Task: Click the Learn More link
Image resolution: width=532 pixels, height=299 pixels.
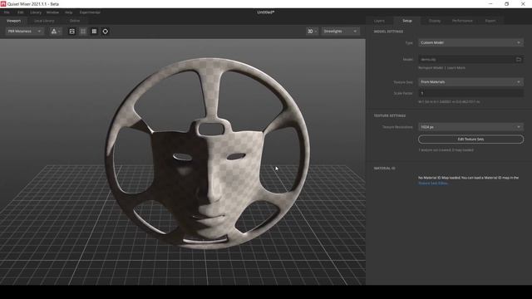Action: (456, 68)
